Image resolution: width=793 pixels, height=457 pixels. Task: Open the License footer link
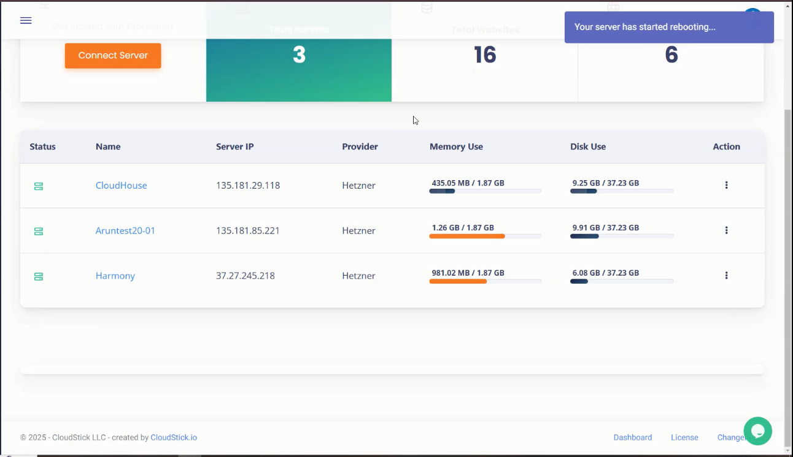[x=684, y=437]
